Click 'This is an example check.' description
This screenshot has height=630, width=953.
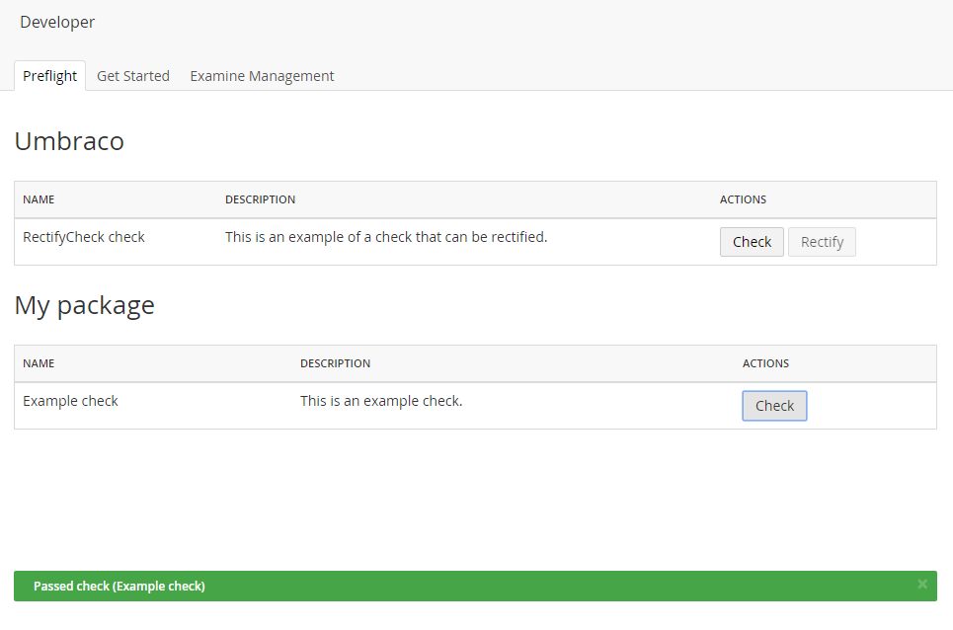pyautogui.click(x=381, y=401)
